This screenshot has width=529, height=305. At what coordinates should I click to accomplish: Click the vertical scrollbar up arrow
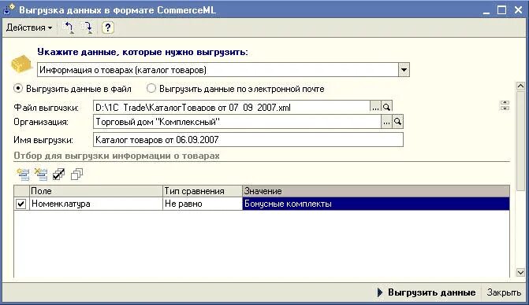click(520, 86)
